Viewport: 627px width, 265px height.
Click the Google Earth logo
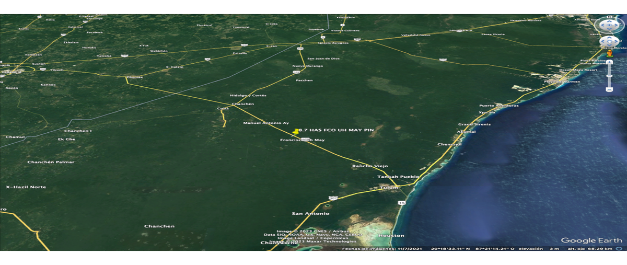[x=592, y=240]
